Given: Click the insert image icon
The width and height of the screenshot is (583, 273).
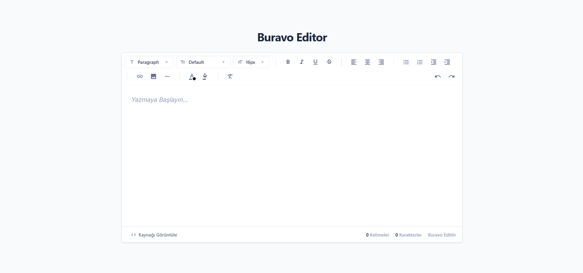Looking at the screenshot, I should (153, 76).
